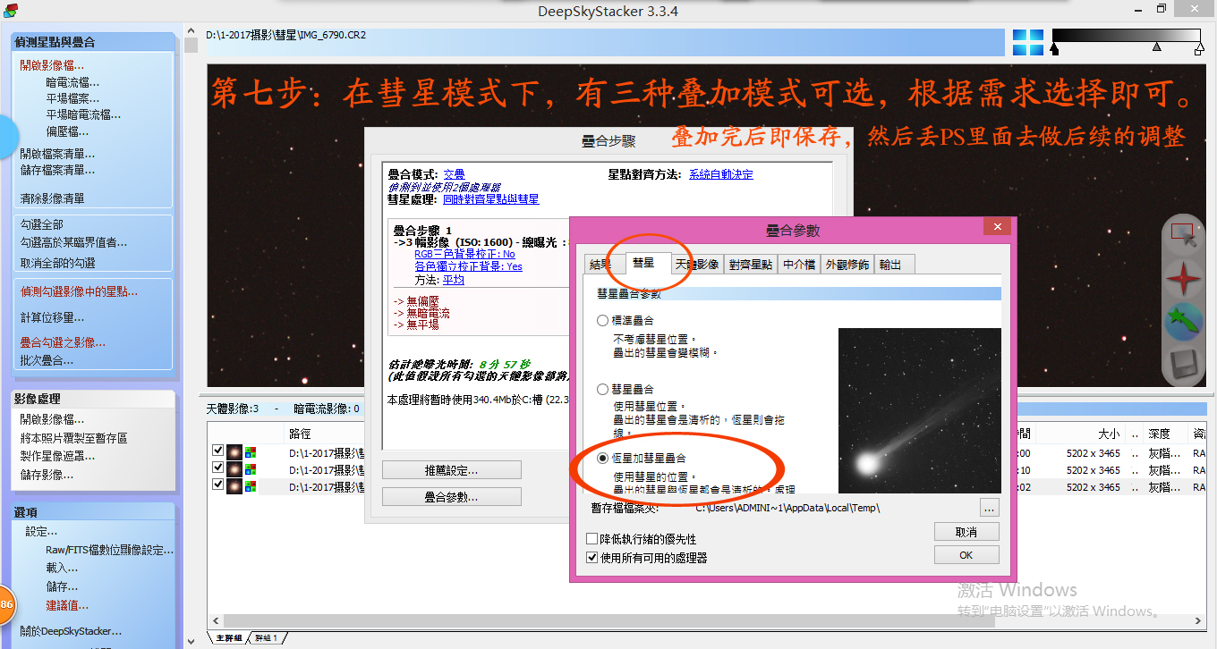Select the rectangle selection tool icon
Image resolution: width=1217 pixels, height=649 pixels.
point(1182,234)
